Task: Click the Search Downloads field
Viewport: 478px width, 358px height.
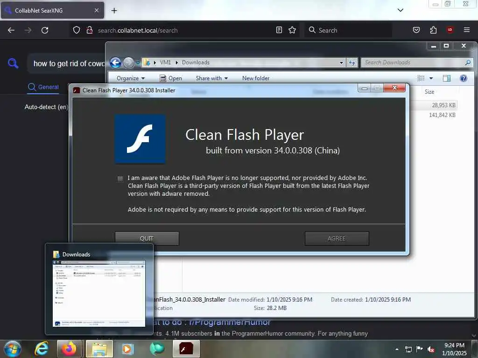Action: click(x=417, y=62)
